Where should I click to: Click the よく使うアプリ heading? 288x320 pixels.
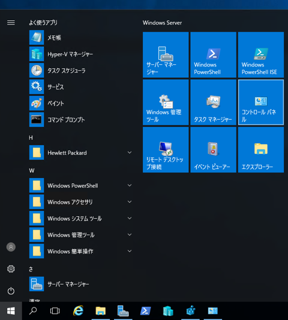(x=43, y=22)
